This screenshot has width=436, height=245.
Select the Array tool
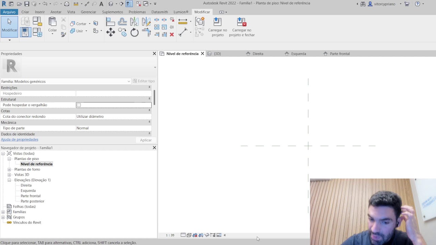coord(157,27)
